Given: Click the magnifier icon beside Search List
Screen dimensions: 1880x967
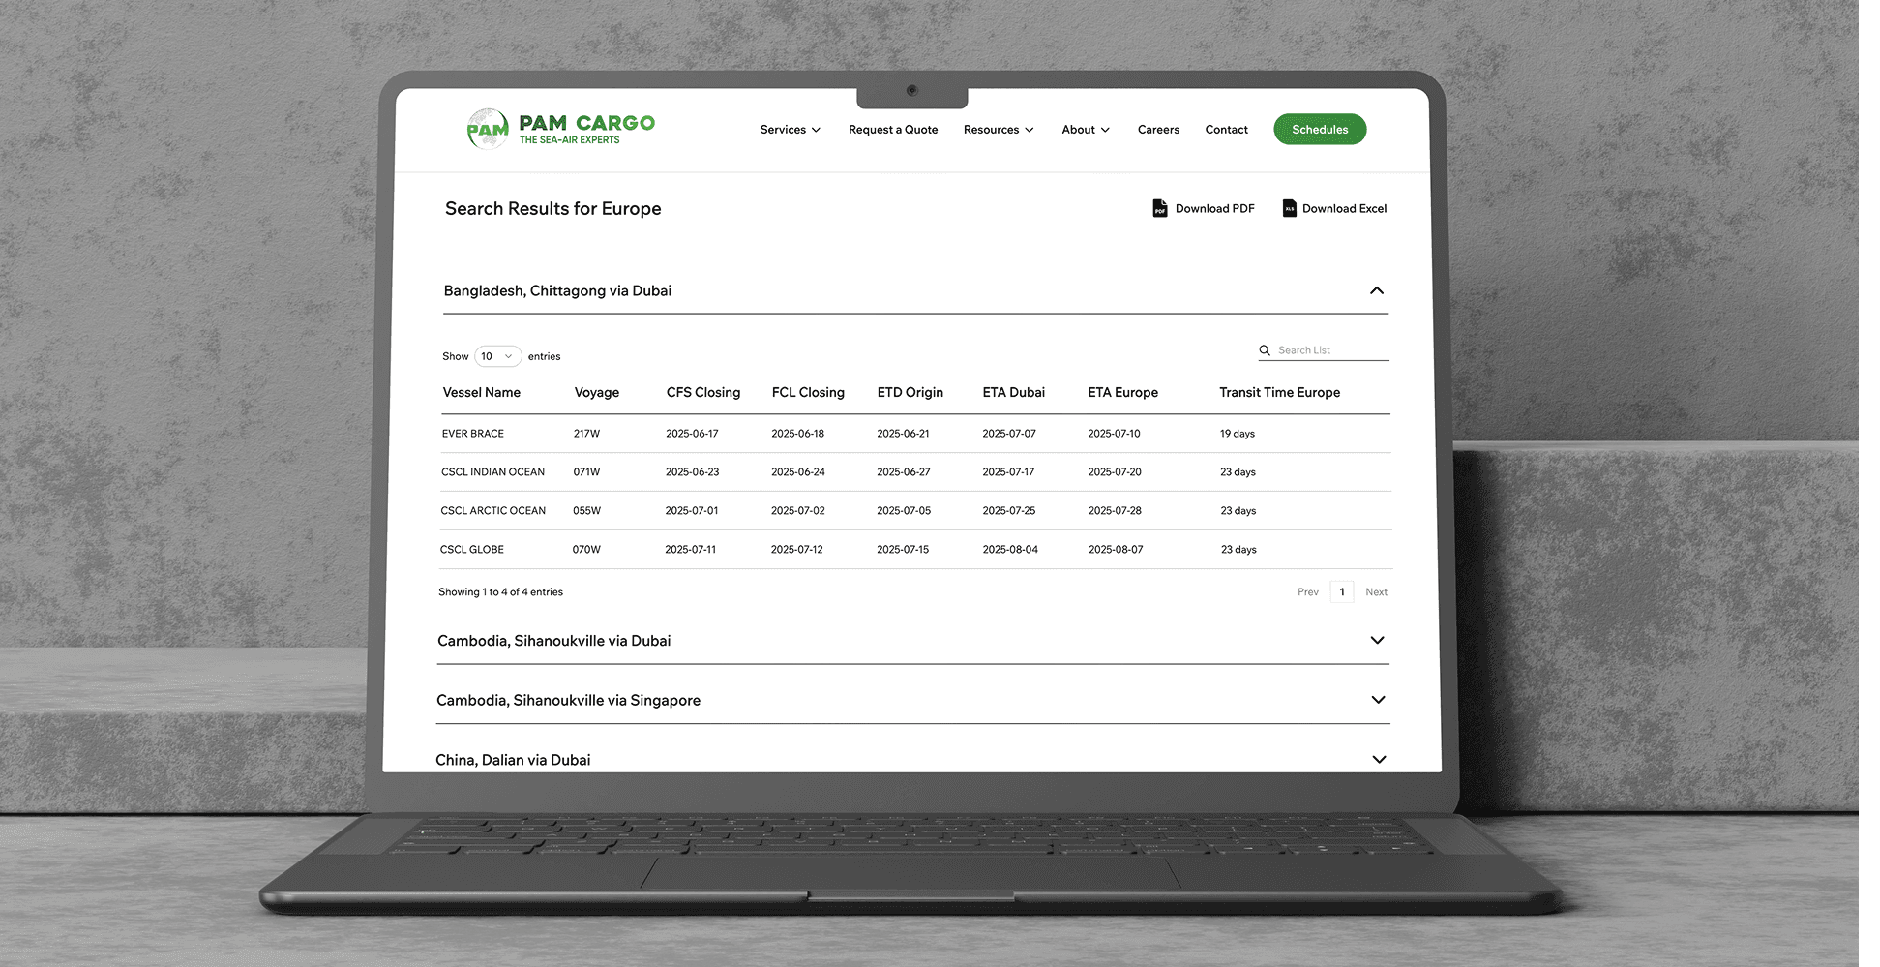Looking at the screenshot, I should pos(1264,350).
